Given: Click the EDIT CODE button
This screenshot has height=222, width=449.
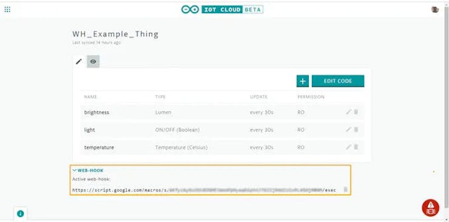Looking at the screenshot, I should pos(338,81).
